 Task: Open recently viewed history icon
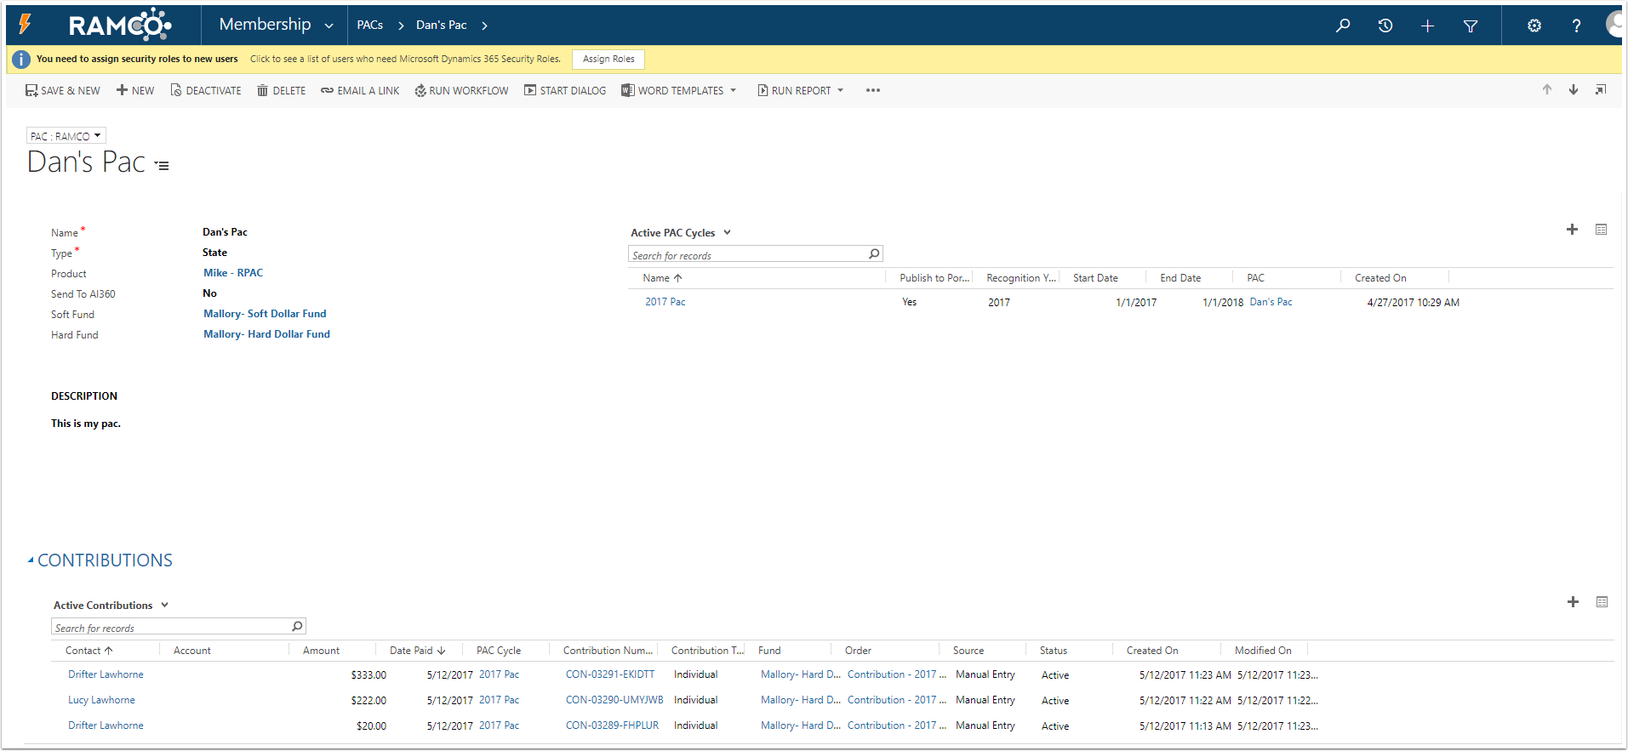1385,26
